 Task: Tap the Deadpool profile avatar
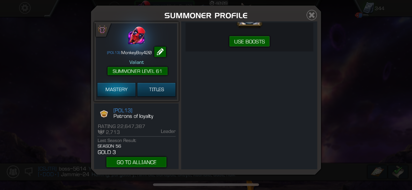point(136,35)
